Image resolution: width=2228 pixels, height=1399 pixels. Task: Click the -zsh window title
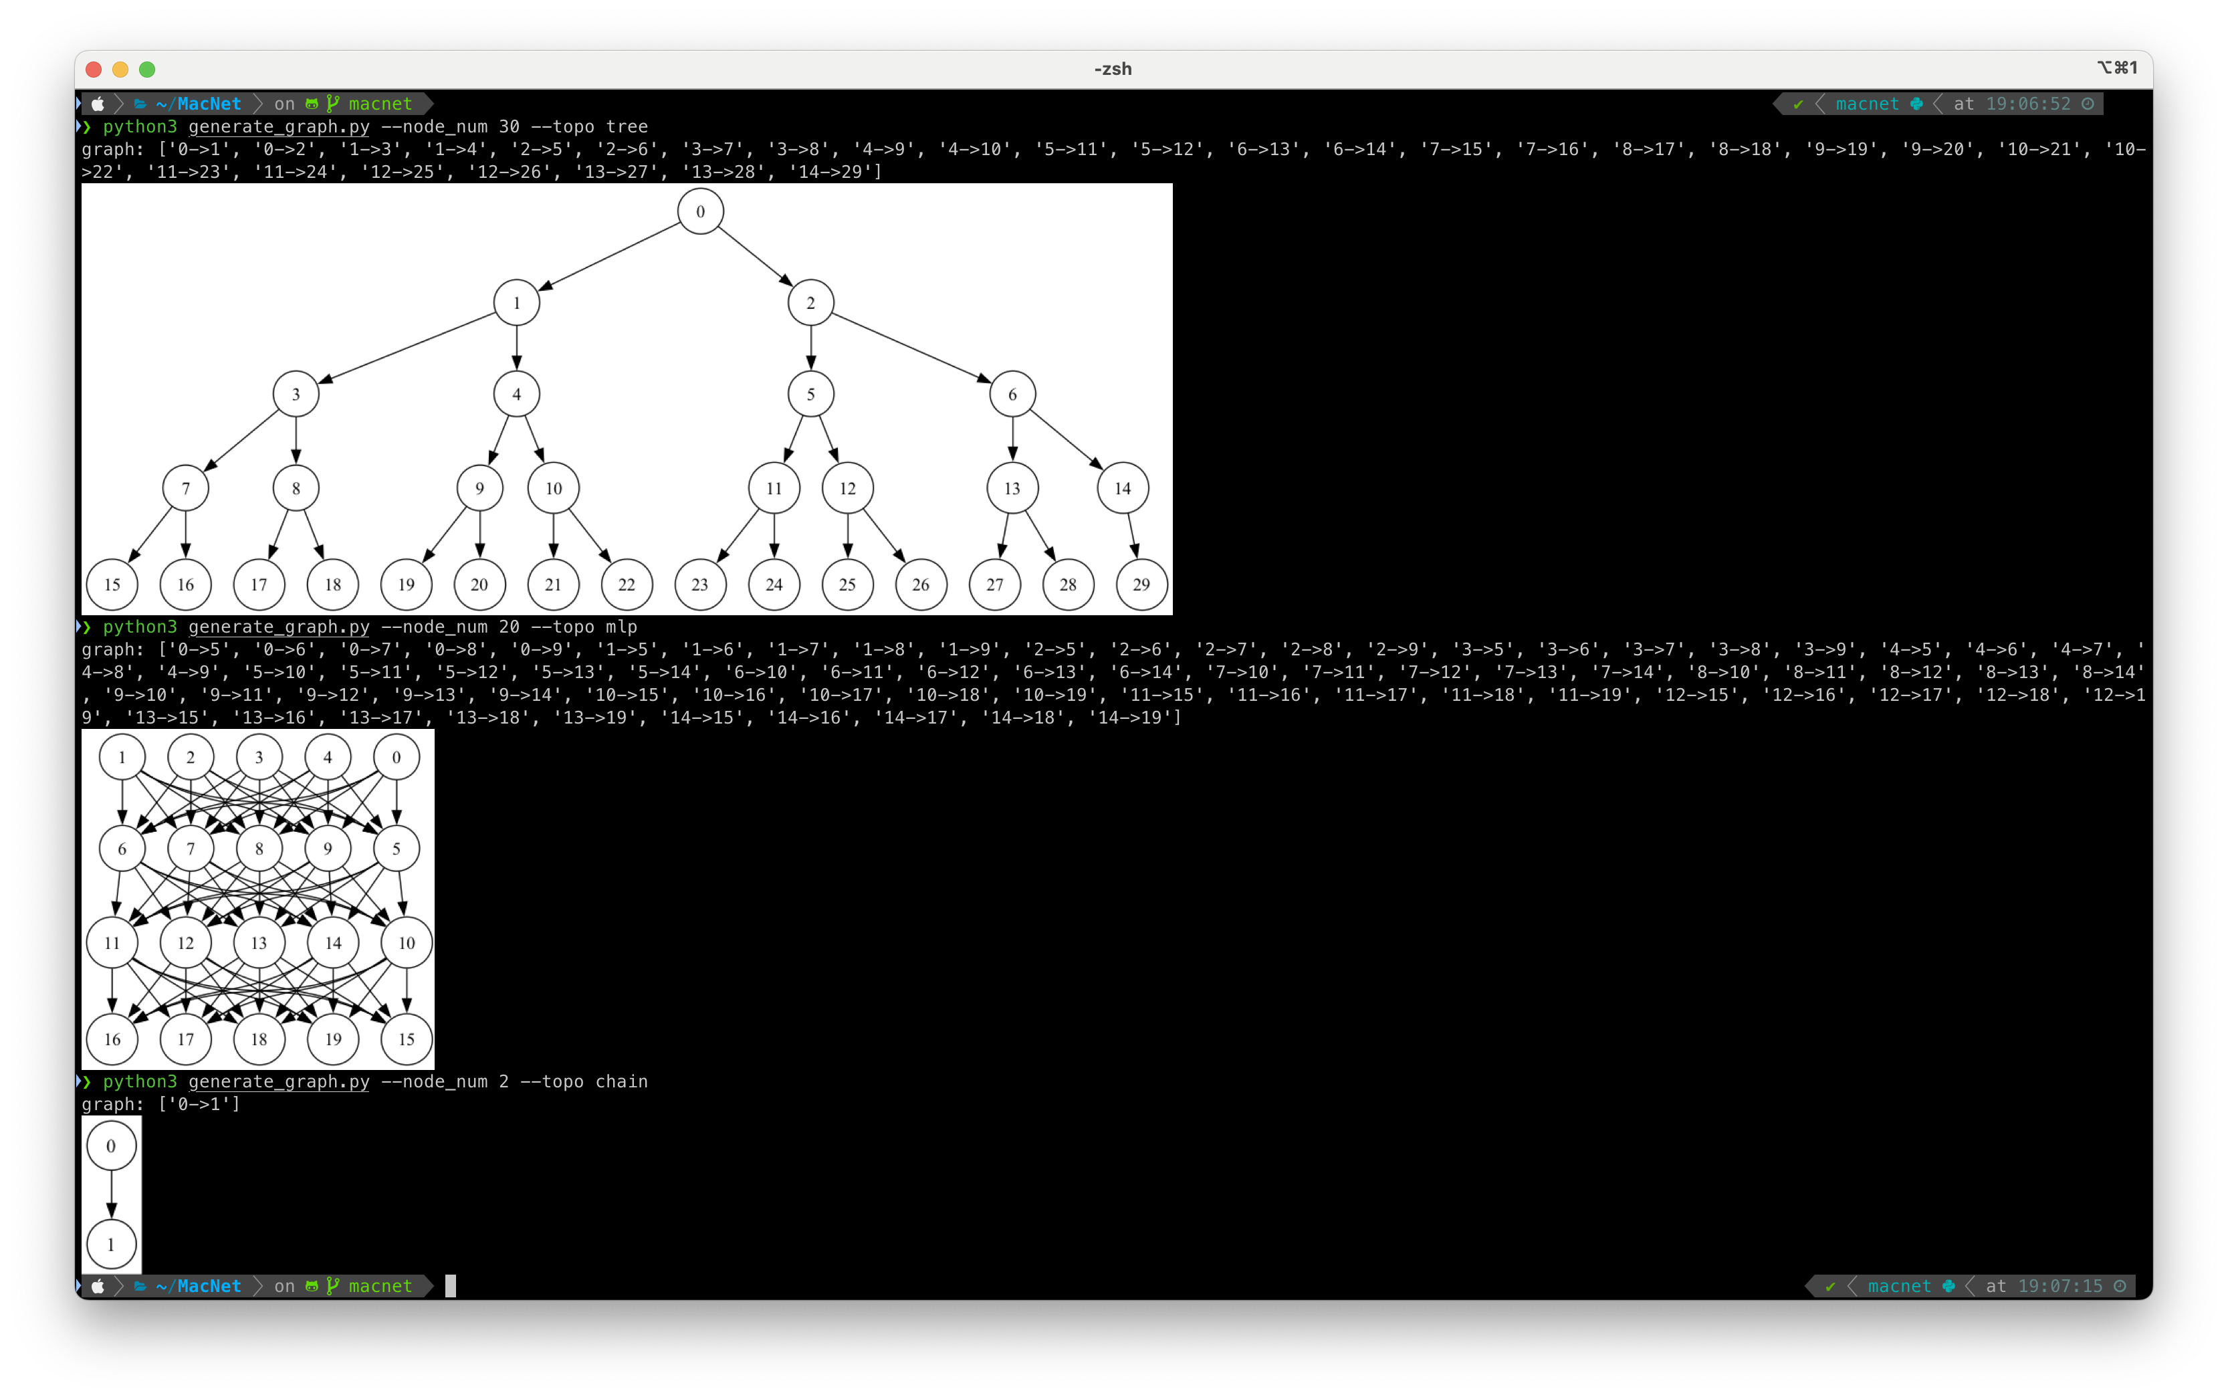(1113, 70)
